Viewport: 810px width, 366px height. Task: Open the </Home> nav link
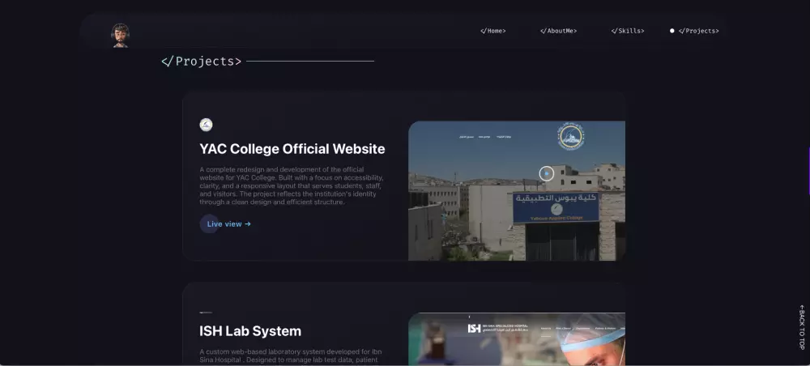(492, 31)
